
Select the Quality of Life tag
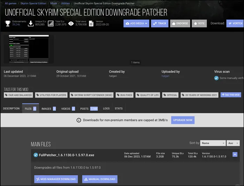148,95
